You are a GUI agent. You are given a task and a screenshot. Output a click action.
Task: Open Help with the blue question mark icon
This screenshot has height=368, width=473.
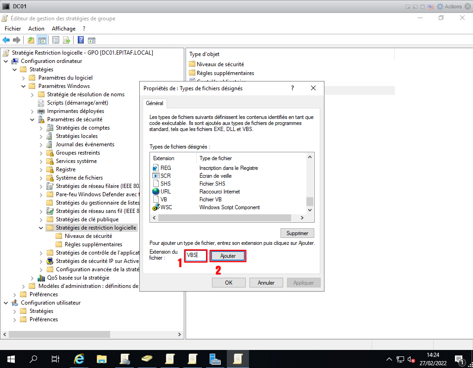(x=81, y=40)
